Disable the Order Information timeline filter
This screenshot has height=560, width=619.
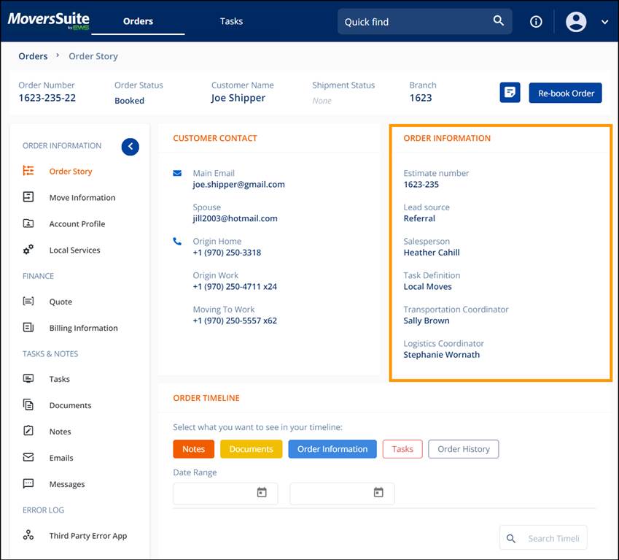[x=332, y=449]
